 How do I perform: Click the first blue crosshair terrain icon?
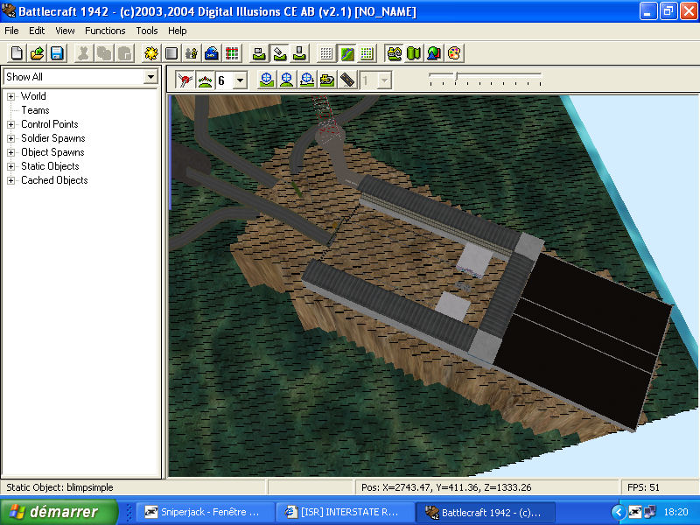267,80
